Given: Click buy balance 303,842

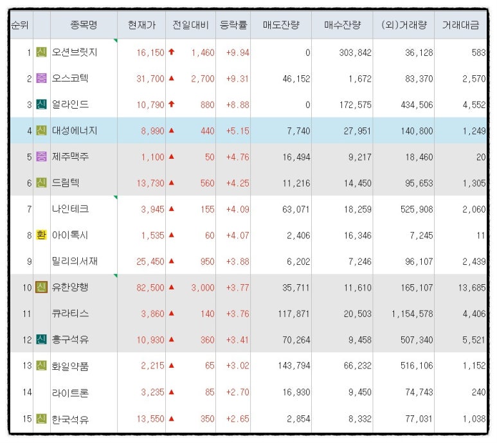Looking at the screenshot, I should pyautogui.click(x=355, y=53).
